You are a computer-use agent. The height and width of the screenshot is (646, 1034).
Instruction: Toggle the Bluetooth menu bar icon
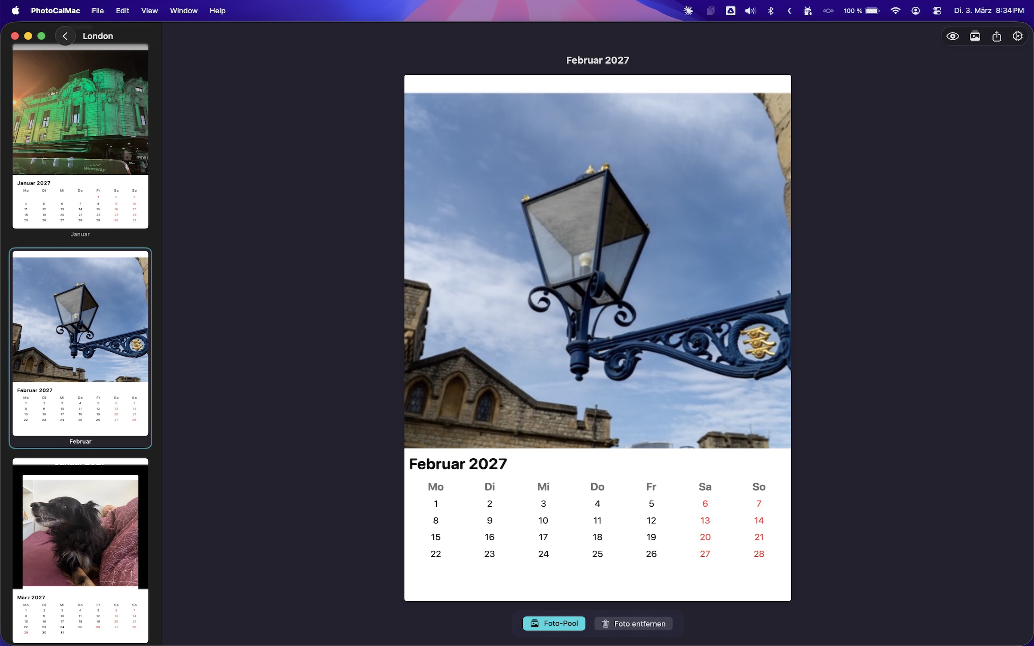[x=770, y=10]
